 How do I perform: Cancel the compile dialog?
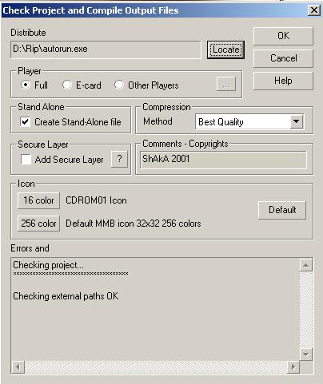pyautogui.click(x=283, y=58)
